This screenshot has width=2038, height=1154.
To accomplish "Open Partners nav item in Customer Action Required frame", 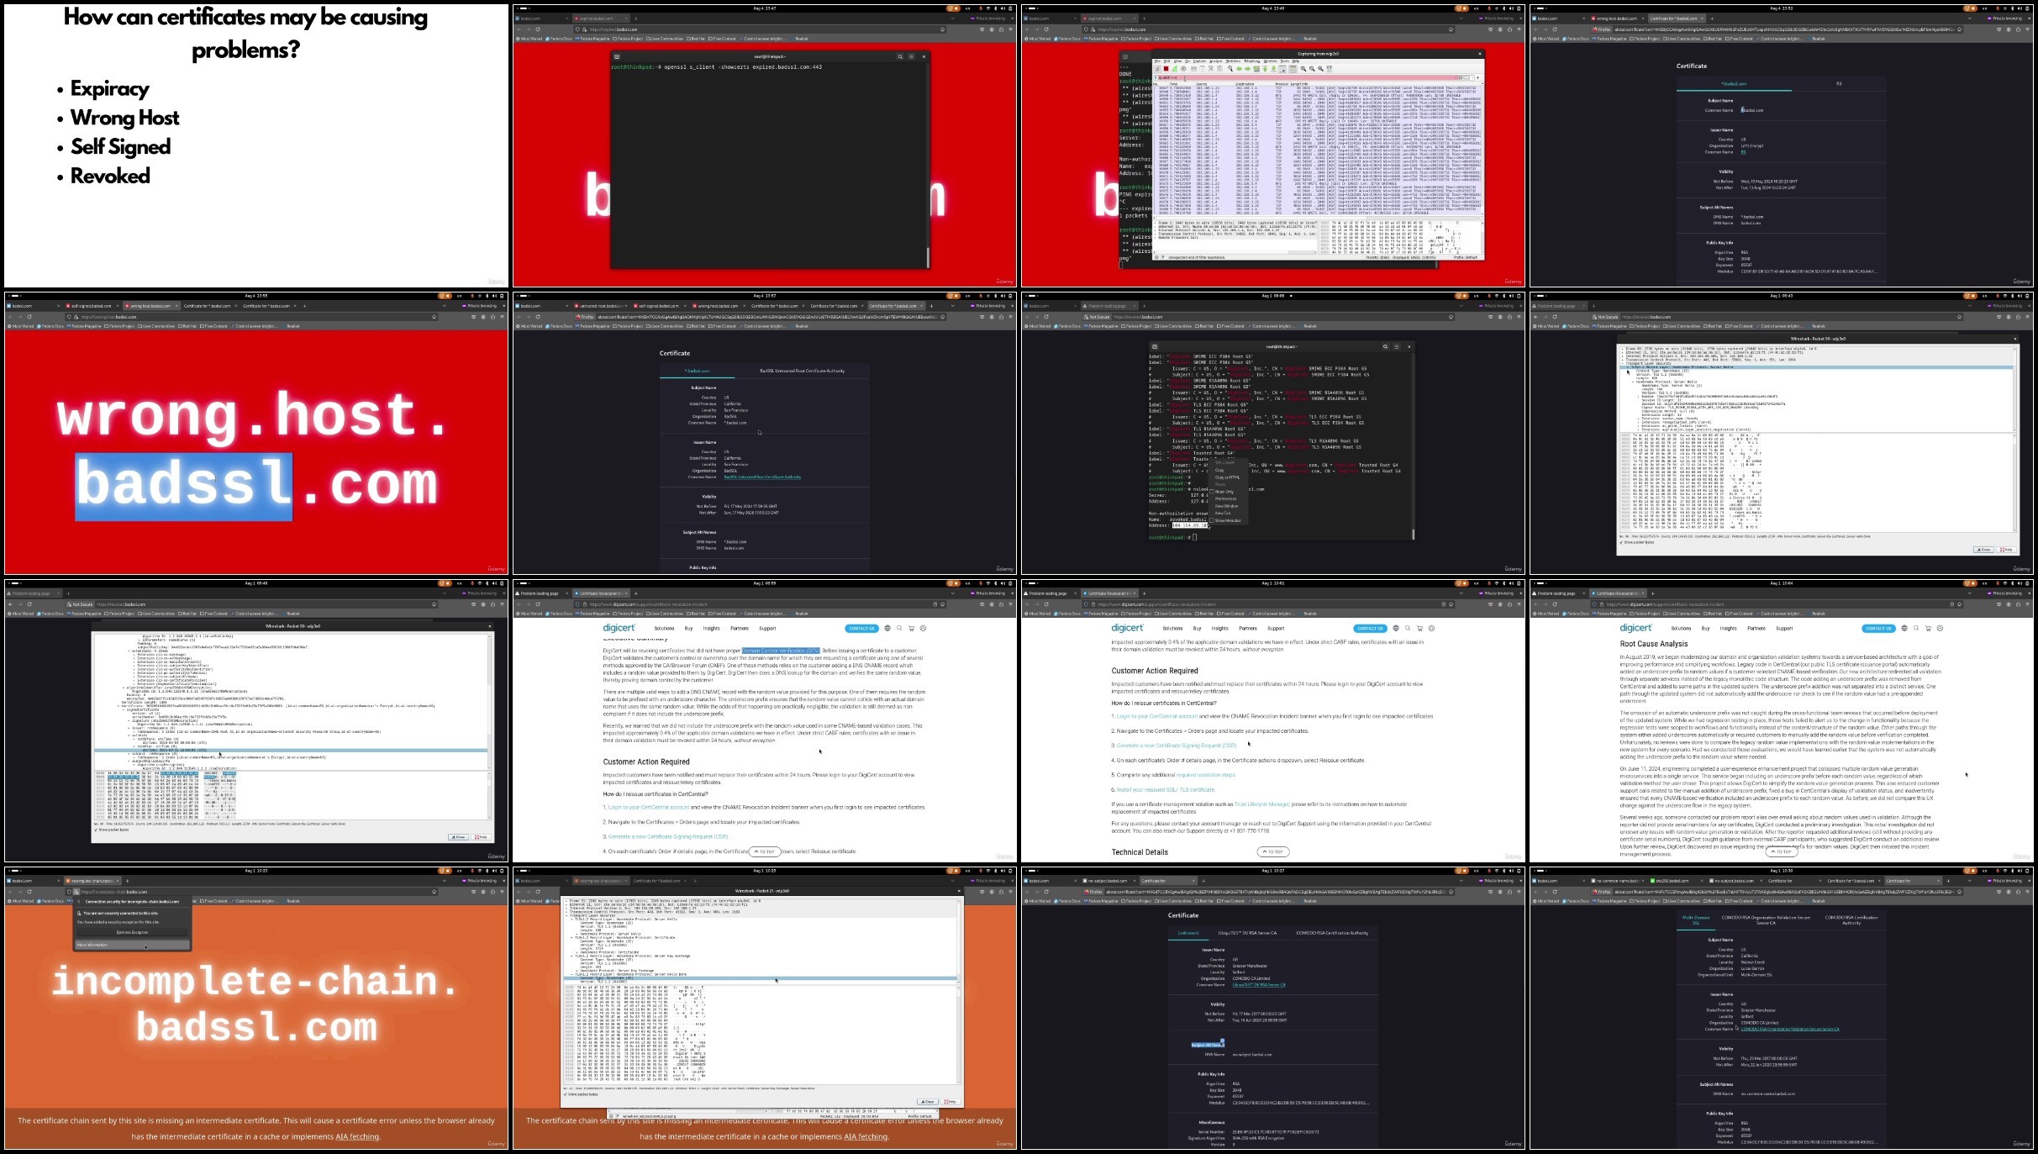I will [1248, 628].
